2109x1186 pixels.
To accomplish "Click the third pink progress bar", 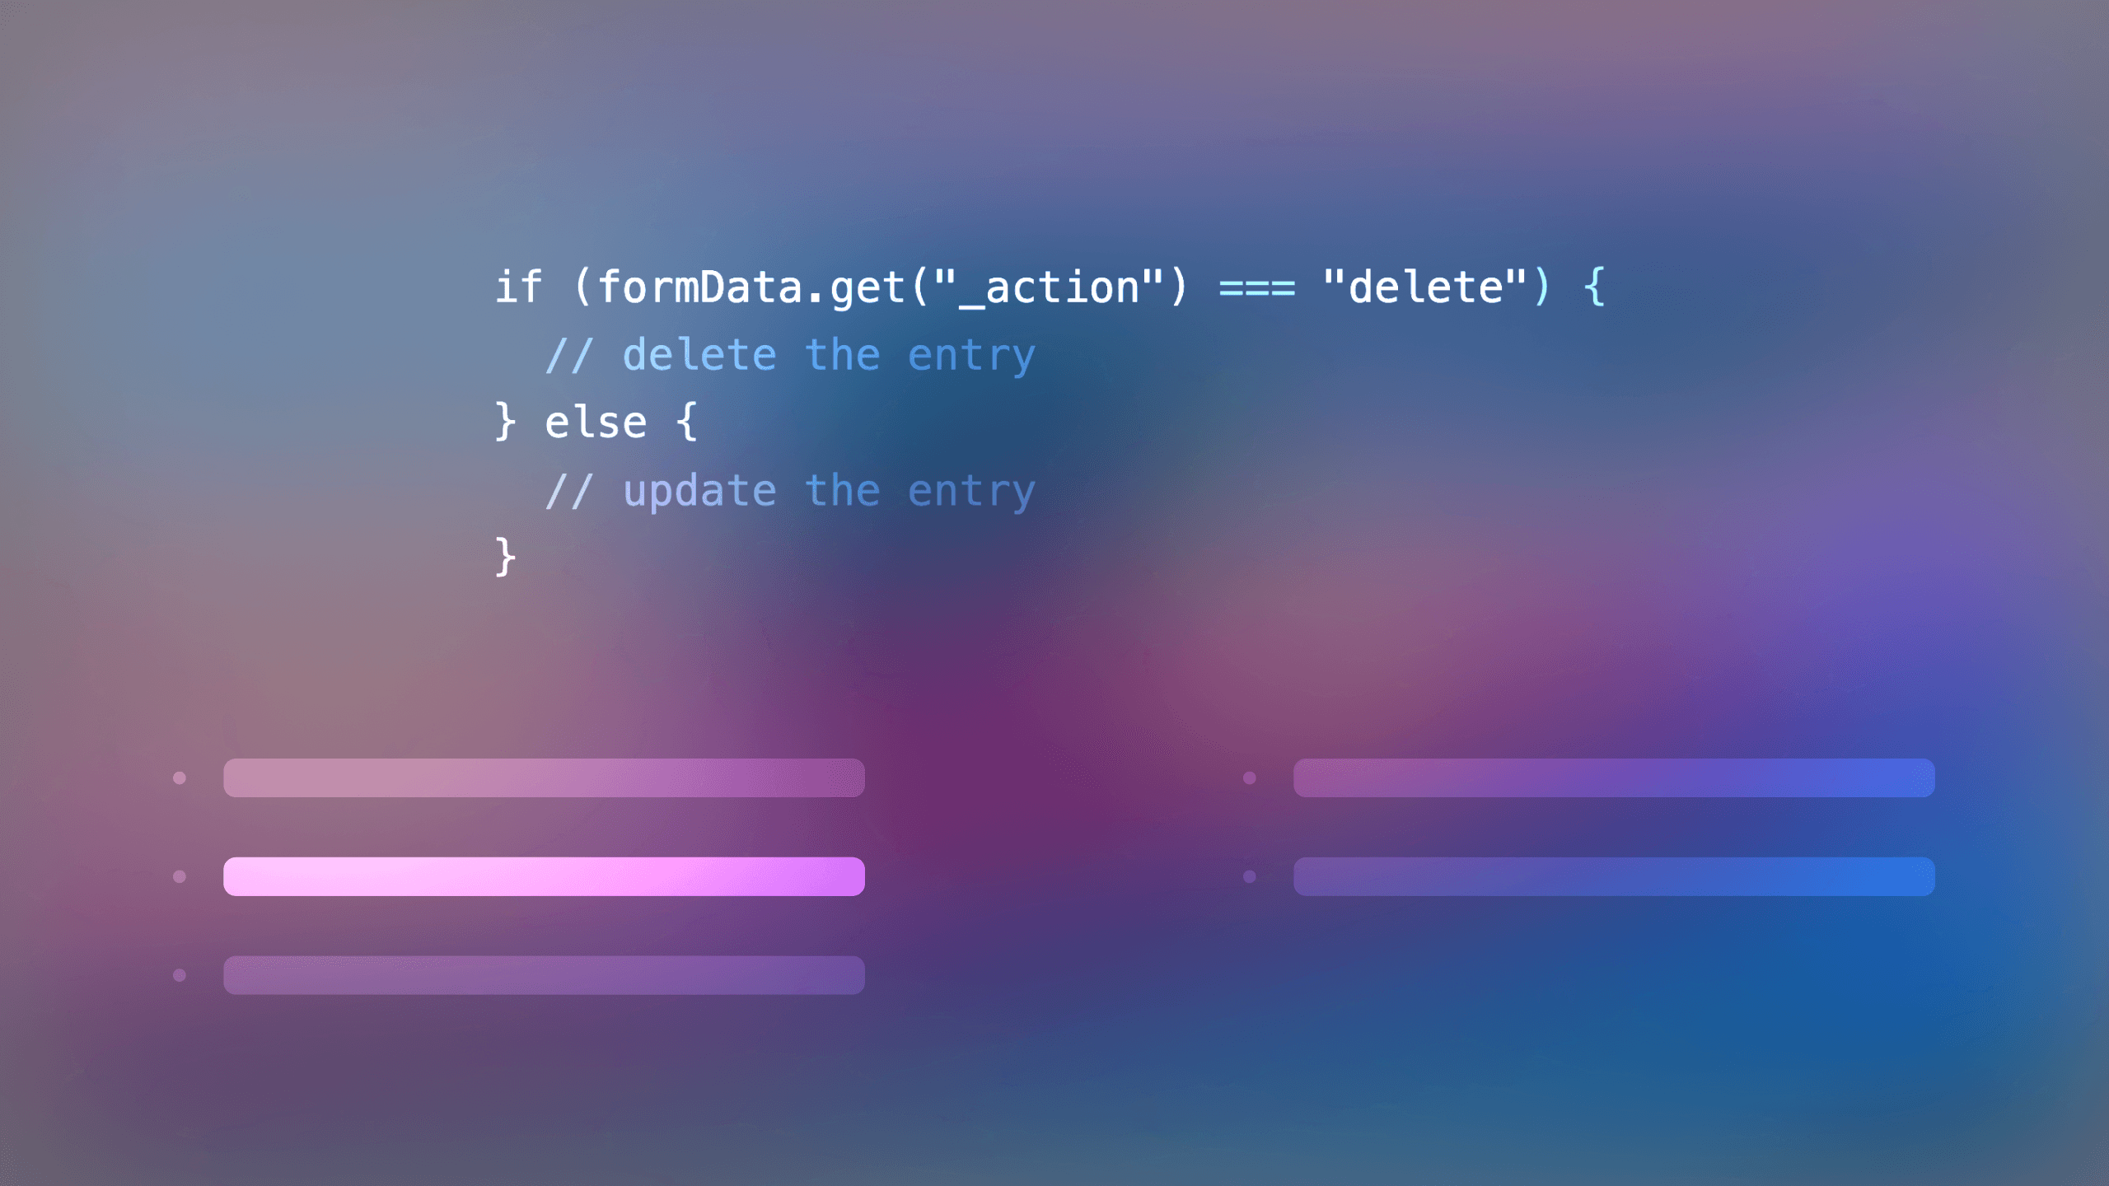I will (543, 974).
